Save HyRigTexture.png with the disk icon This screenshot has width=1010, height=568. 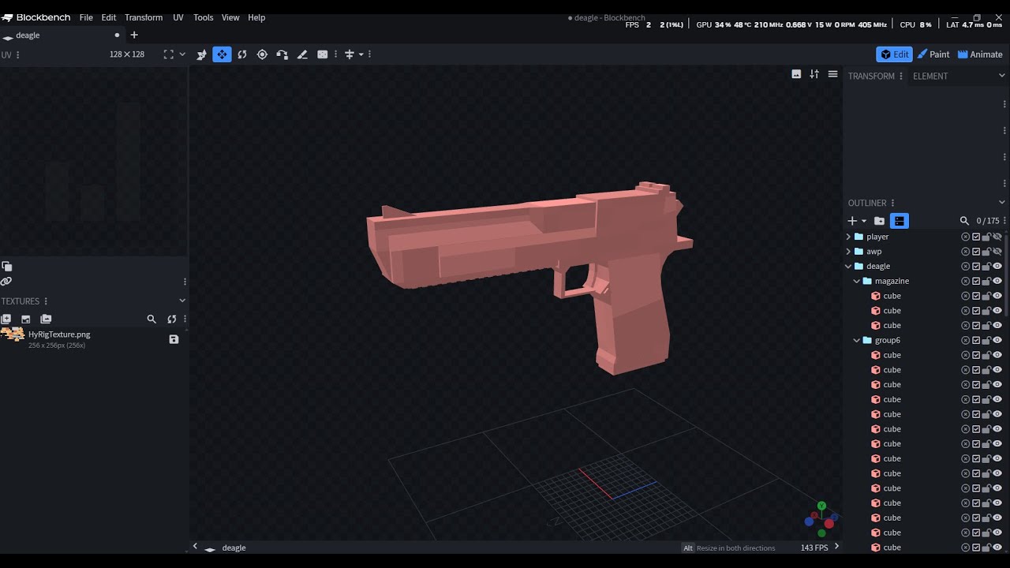click(174, 339)
